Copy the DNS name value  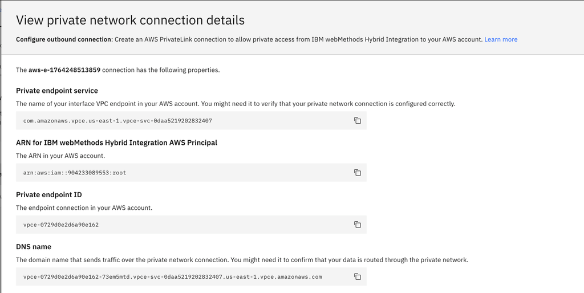point(358,277)
